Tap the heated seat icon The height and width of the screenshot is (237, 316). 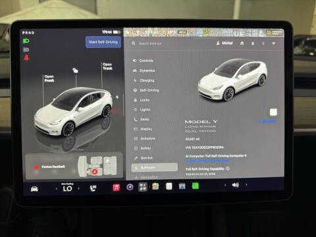[93, 188]
